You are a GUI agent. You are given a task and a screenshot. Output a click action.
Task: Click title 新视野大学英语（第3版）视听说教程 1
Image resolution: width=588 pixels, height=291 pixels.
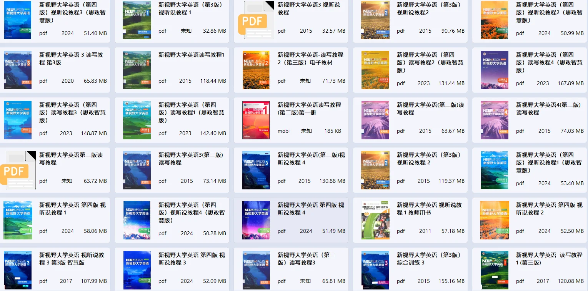(191, 8)
